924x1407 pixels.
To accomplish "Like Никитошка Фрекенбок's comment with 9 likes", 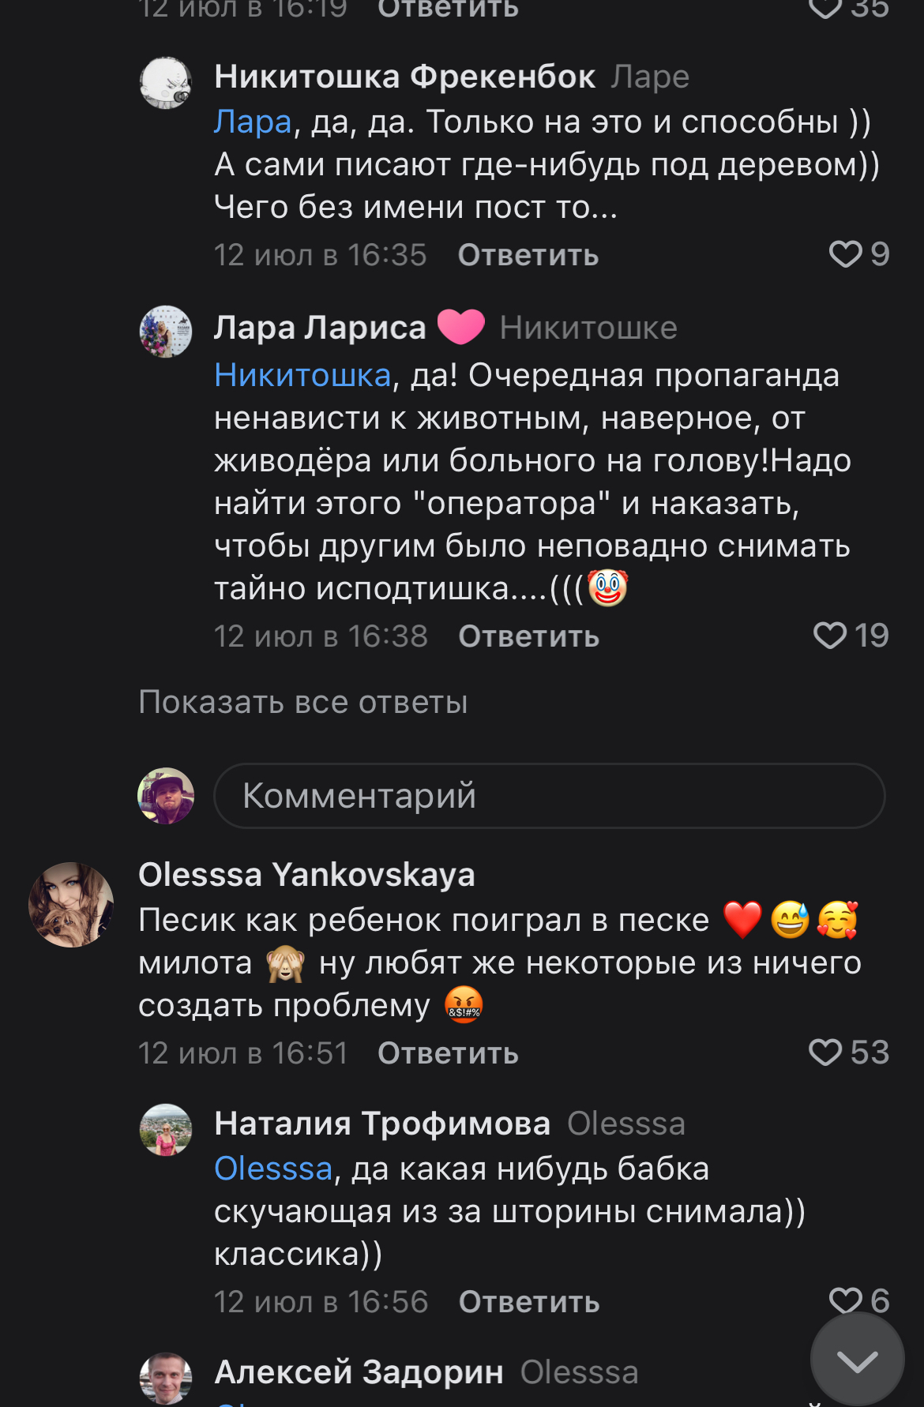I will (845, 254).
